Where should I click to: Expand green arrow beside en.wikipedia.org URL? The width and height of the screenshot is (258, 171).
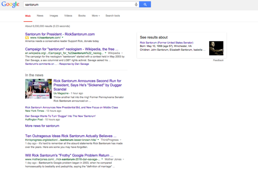pyautogui.click(x=105, y=53)
